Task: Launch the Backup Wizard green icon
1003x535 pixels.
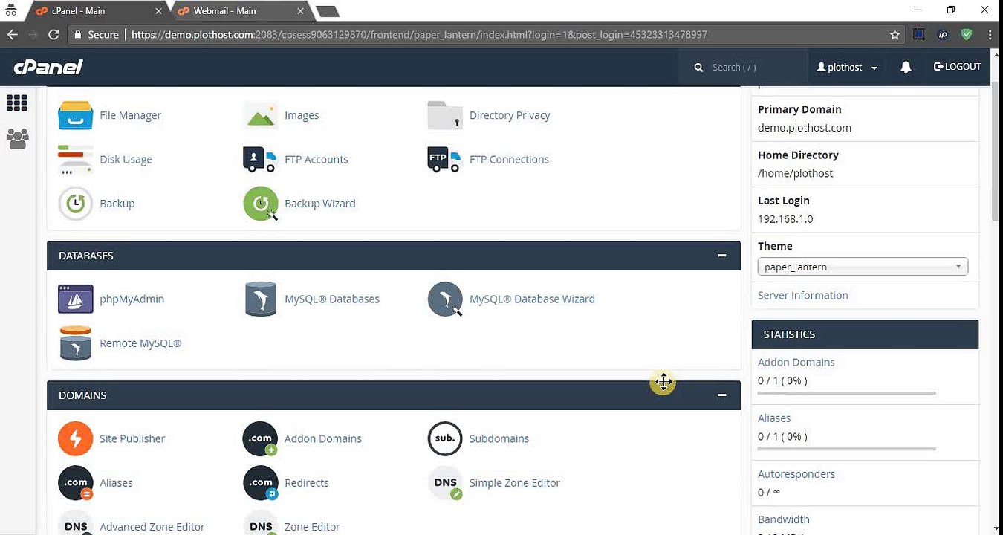Action: pyautogui.click(x=261, y=204)
